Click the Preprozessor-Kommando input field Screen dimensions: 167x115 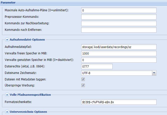point(119,17)
